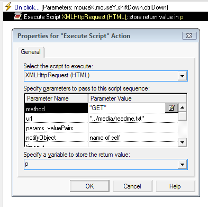Click the parameter list scroll down arrow
This screenshot has height=207, width=208.
pos(183,142)
